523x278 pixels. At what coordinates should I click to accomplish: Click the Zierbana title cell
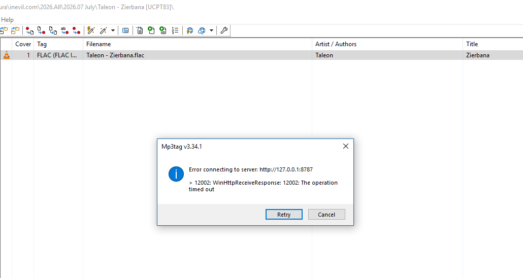point(493,55)
